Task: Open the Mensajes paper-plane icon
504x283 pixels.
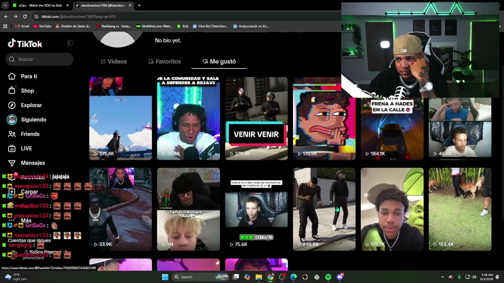Action: point(12,163)
